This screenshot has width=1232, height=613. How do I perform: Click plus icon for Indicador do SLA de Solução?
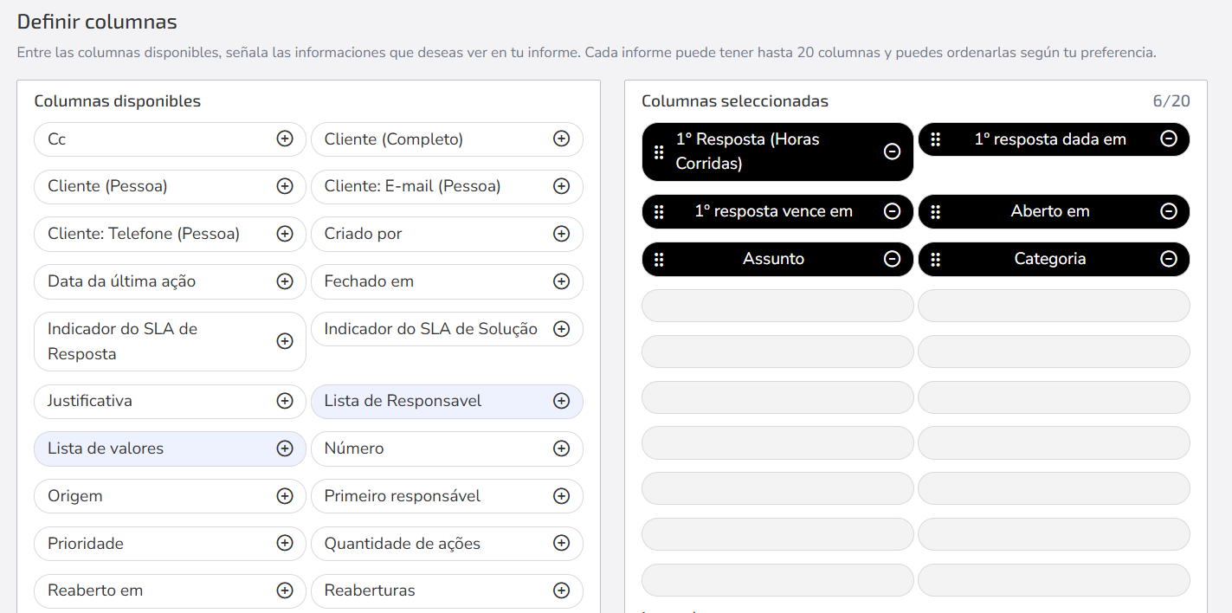[561, 329]
